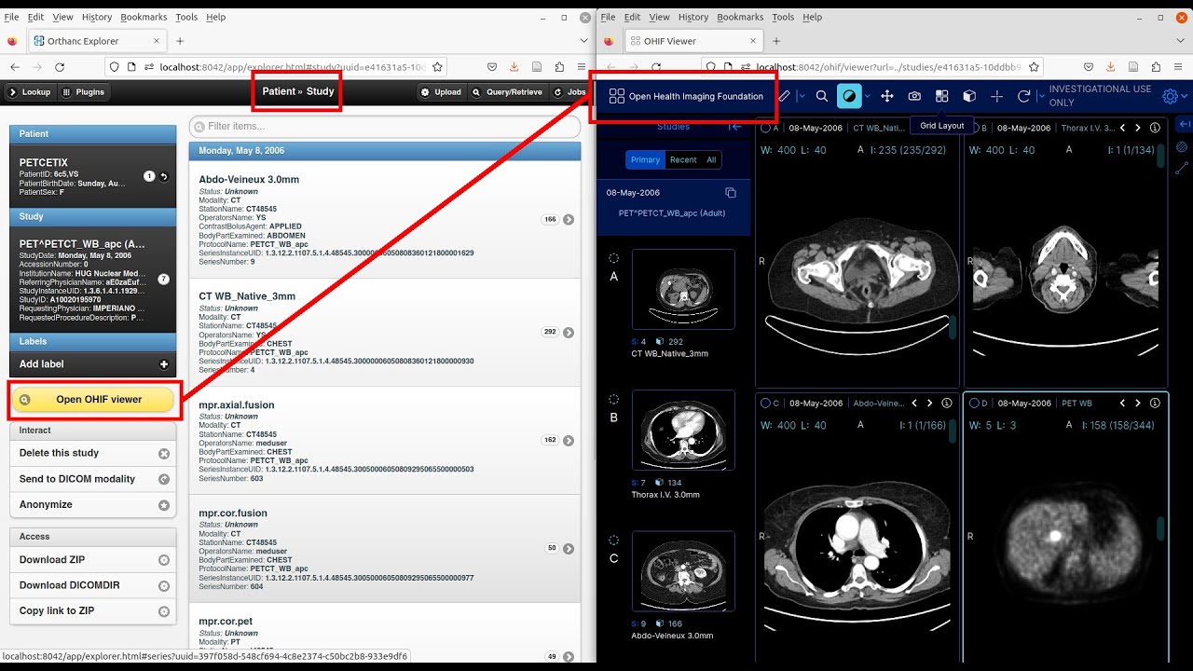
Task: Open downloads icon in OHIF Viewer browser window
Action: (1111, 67)
